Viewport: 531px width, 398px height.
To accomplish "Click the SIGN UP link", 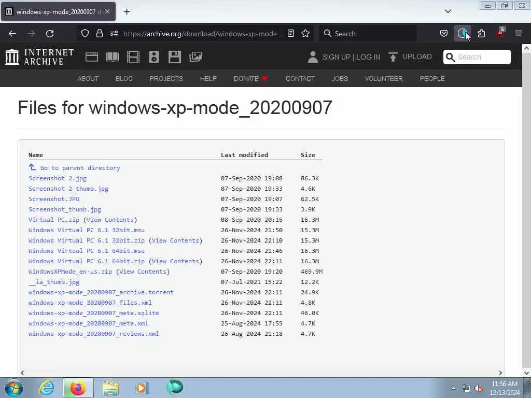I will [x=336, y=57].
